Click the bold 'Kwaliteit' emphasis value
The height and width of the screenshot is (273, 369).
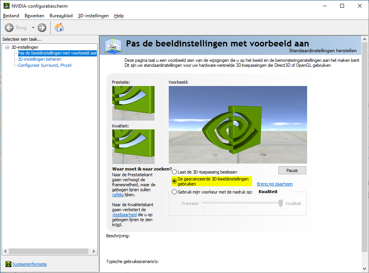(268, 192)
